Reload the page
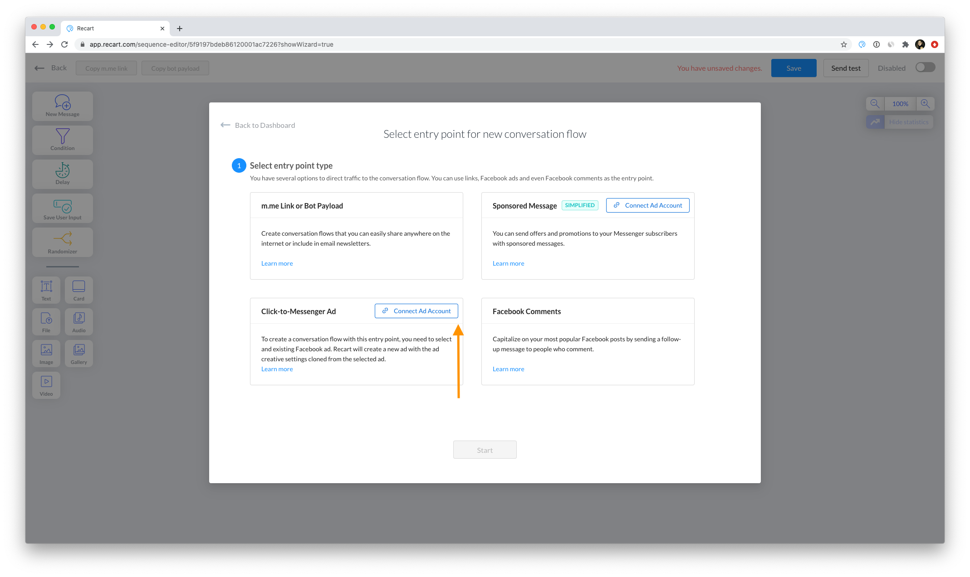The height and width of the screenshot is (577, 970). (x=64, y=44)
